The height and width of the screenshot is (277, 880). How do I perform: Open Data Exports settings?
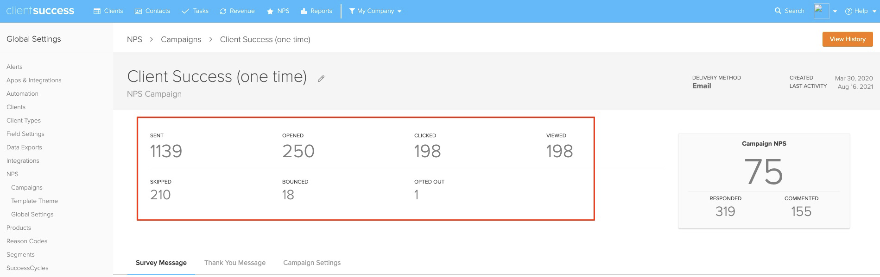pos(24,147)
